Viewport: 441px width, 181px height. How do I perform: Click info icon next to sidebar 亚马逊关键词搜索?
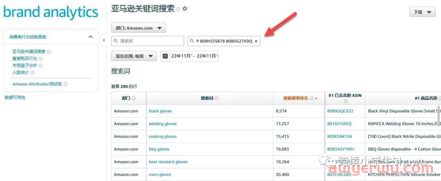click(49, 52)
